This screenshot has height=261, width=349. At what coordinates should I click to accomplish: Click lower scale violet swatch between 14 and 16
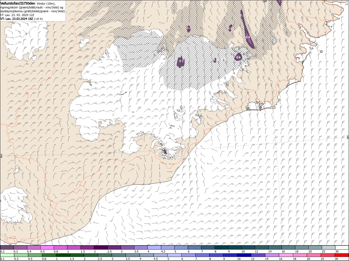[272, 255]
